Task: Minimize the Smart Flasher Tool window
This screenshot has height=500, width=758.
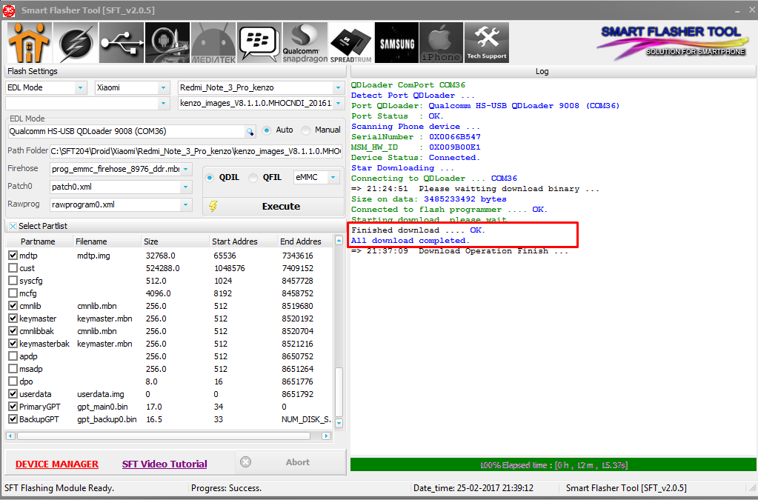Action: tap(738, 10)
